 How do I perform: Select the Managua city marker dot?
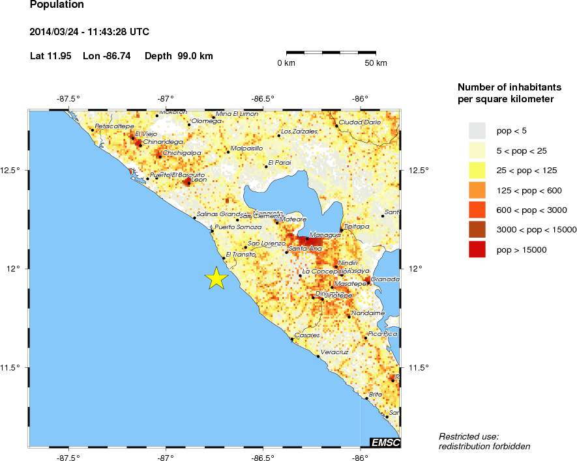coord(307,238)
